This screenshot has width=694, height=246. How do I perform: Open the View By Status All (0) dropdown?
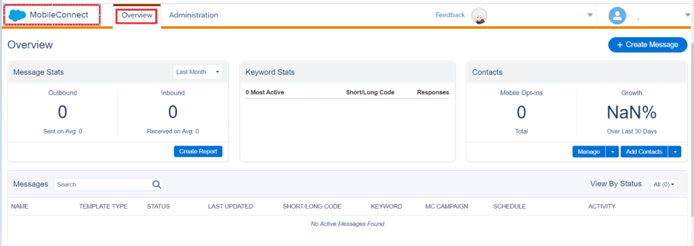pyautogui.click(x=664, y=184)
